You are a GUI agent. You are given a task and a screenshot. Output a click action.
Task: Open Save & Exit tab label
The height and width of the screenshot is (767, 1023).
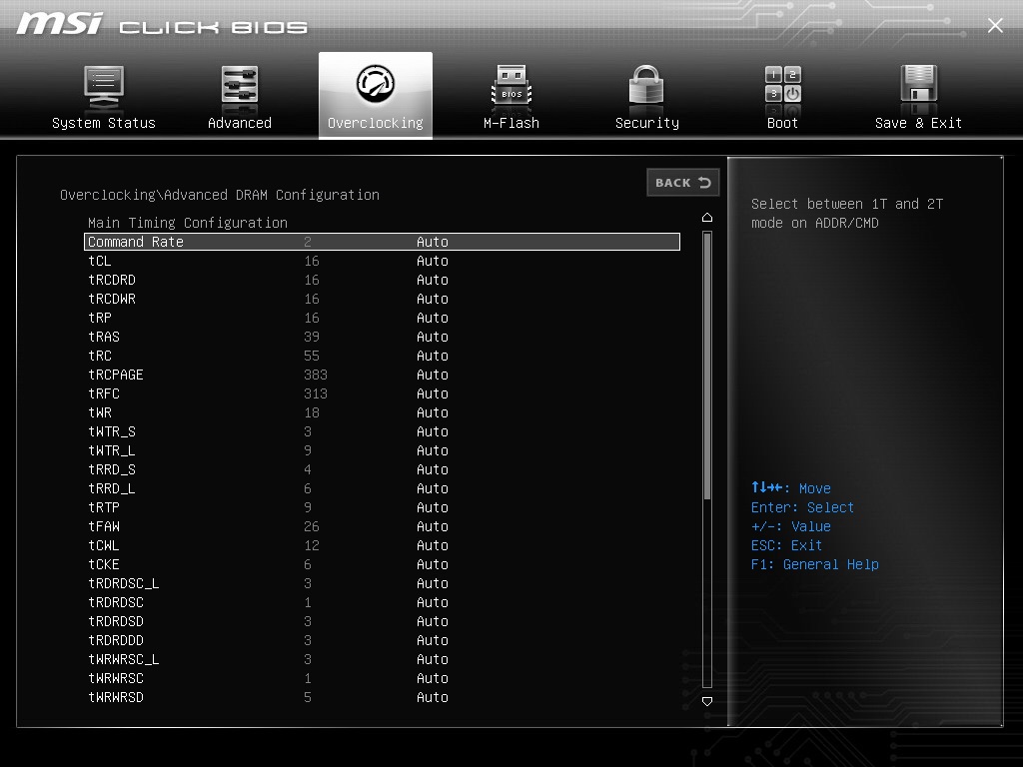click(x=919, y=123)
